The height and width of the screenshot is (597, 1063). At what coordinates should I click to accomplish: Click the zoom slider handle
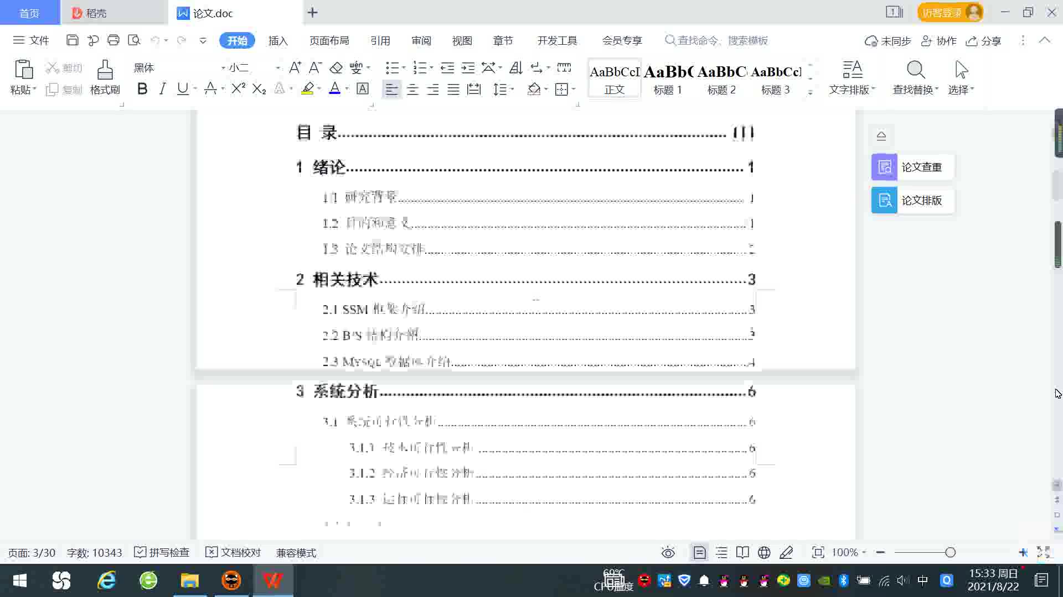950,552
